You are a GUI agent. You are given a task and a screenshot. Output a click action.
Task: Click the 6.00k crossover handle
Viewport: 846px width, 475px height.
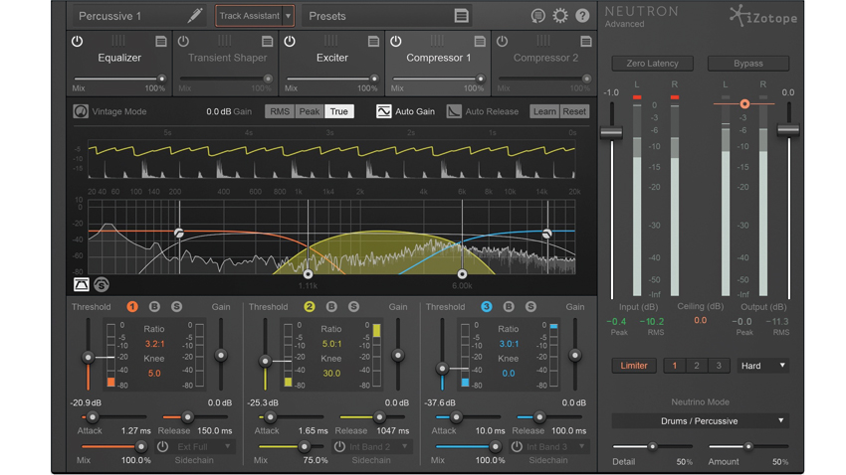(462, 274)
